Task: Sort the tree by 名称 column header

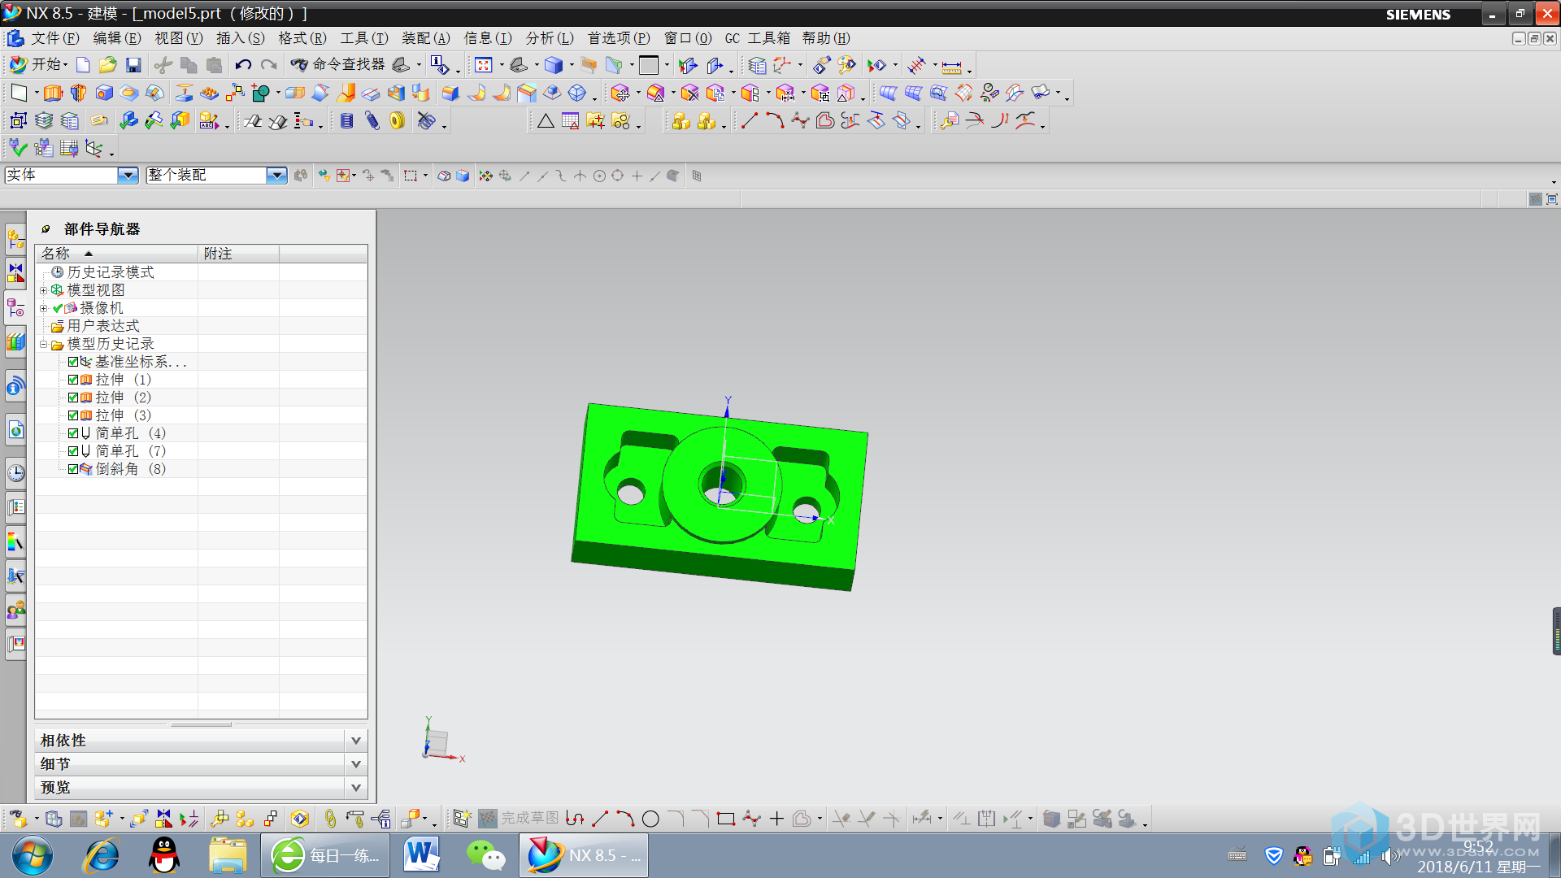Action: pyautogui.click(x=116, y=254)
